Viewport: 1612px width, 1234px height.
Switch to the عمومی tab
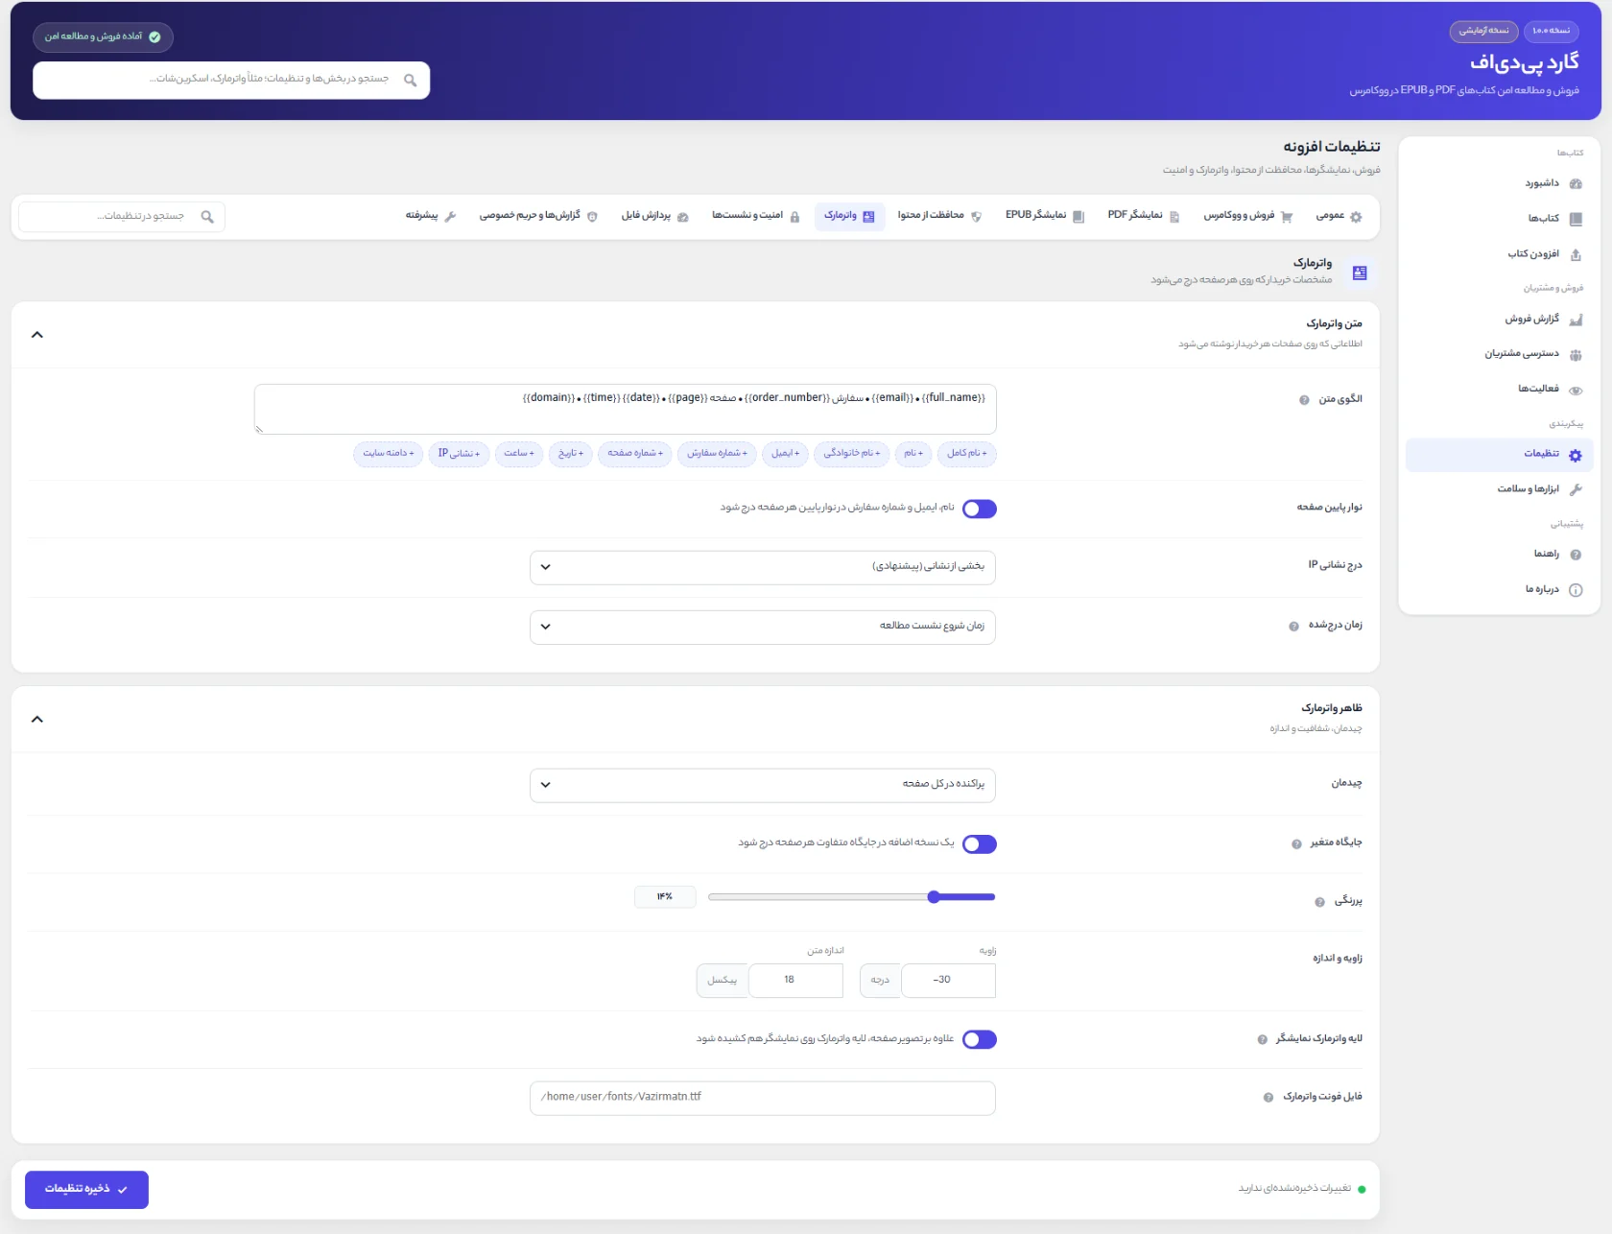1339,217
